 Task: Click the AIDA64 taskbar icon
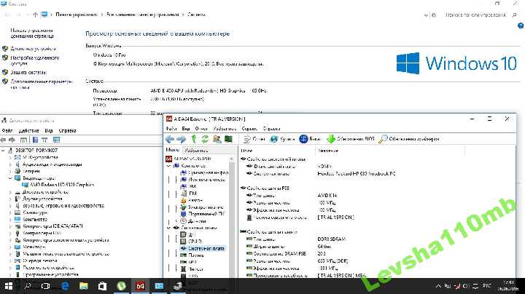point(140,286)
